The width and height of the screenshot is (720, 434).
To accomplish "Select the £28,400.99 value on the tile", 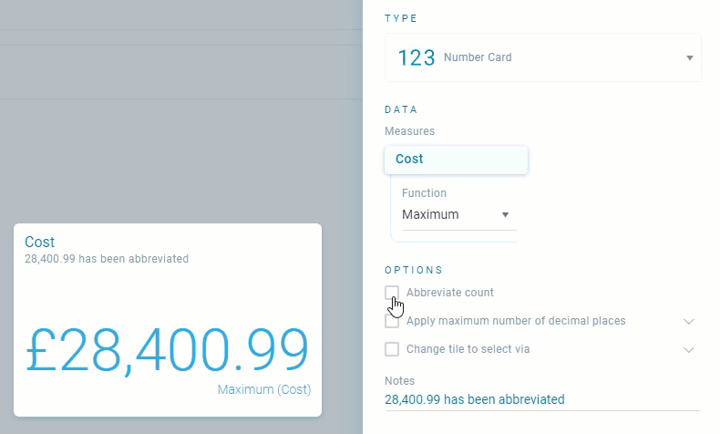I will click(167, 350).
